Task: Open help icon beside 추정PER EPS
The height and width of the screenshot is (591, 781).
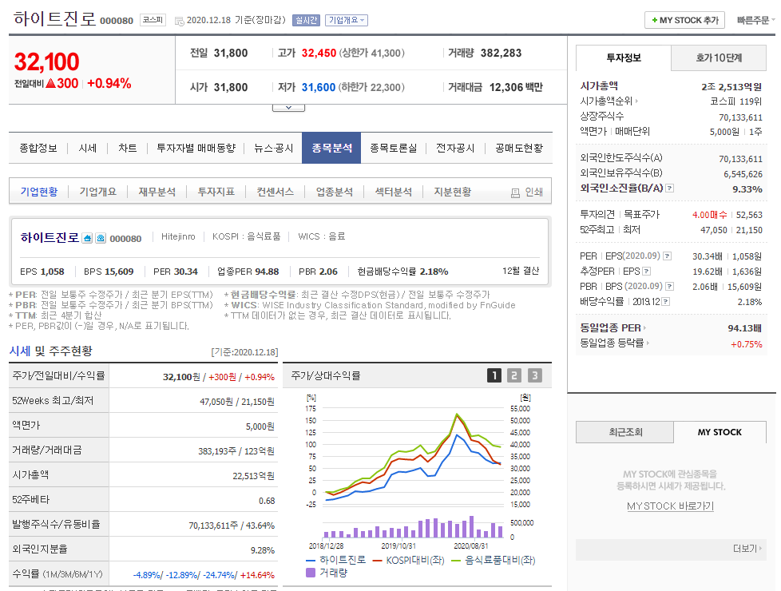Action: pyautogui.click(x=647, y=272)
